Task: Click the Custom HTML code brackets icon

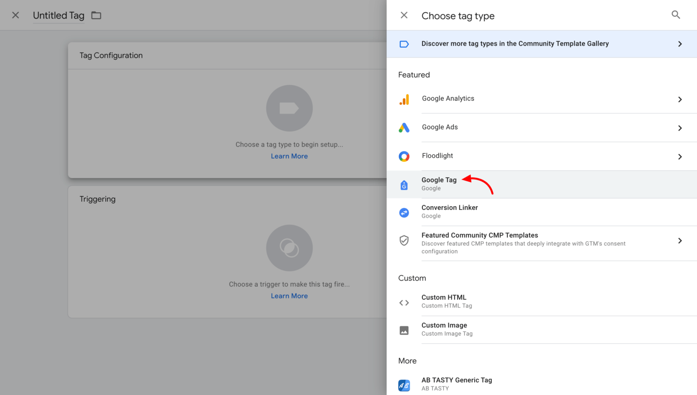Action: coord(404,302)
